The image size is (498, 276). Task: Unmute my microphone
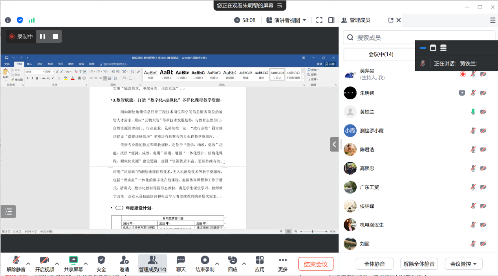16,263
